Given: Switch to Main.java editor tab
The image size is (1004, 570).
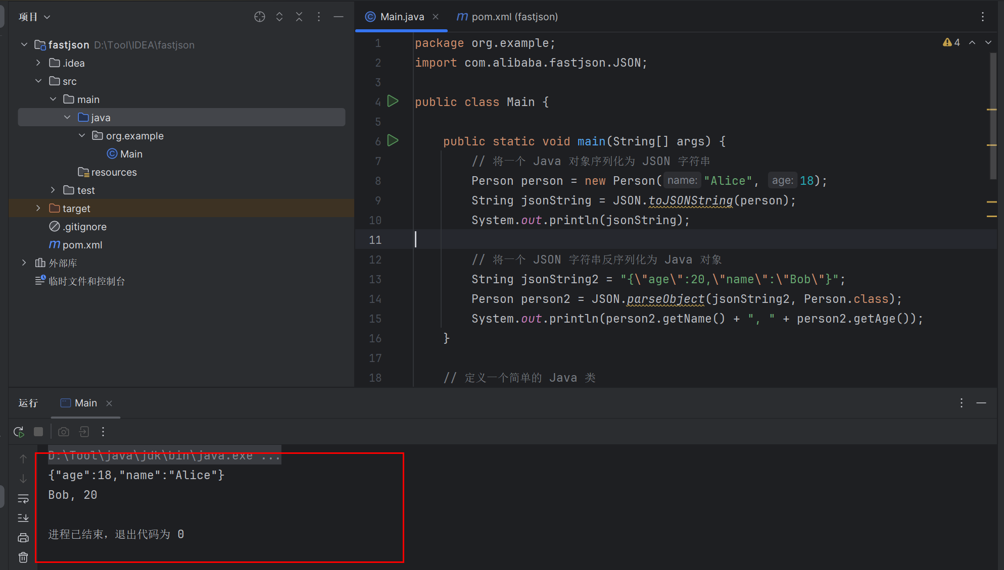Looking at the screenshot, I should (x=402, y=17).
